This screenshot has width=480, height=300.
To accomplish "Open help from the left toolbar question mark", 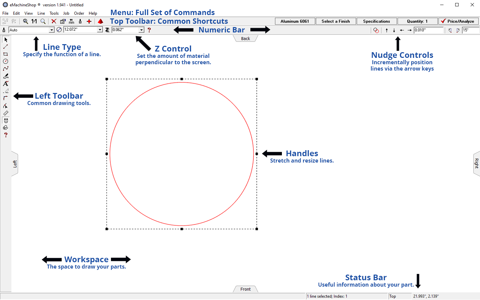I will click(6, 135).
